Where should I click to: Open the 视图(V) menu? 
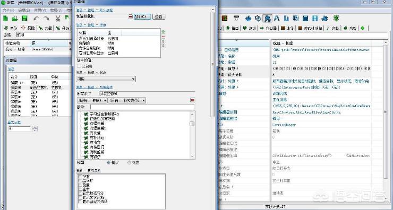tap(40, 10)
